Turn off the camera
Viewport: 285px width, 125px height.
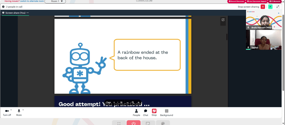click(x=7, y=113)
